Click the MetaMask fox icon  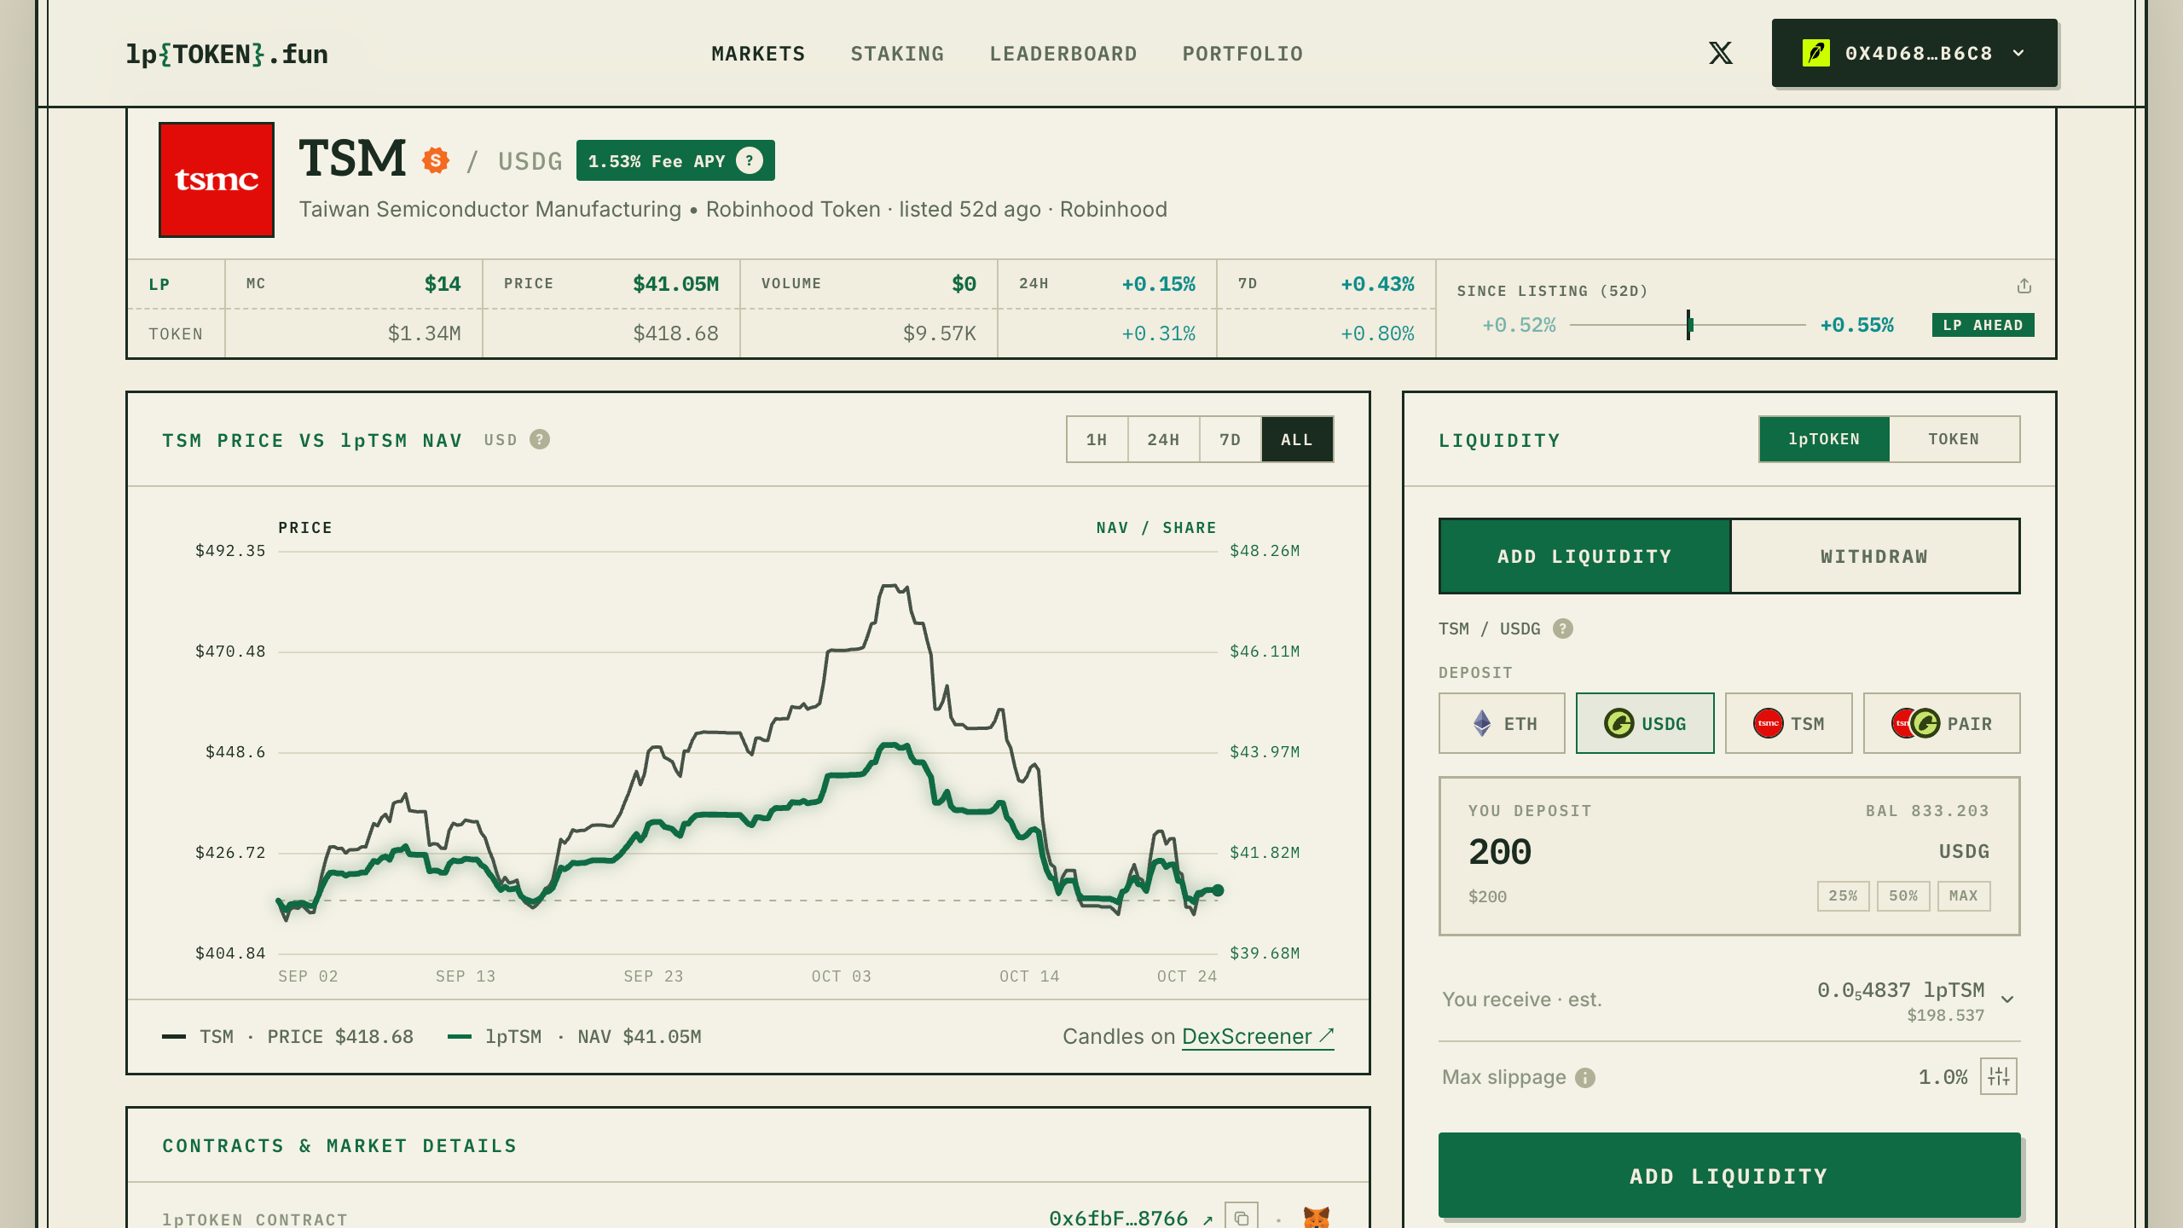click(x=1316, y=1218)
